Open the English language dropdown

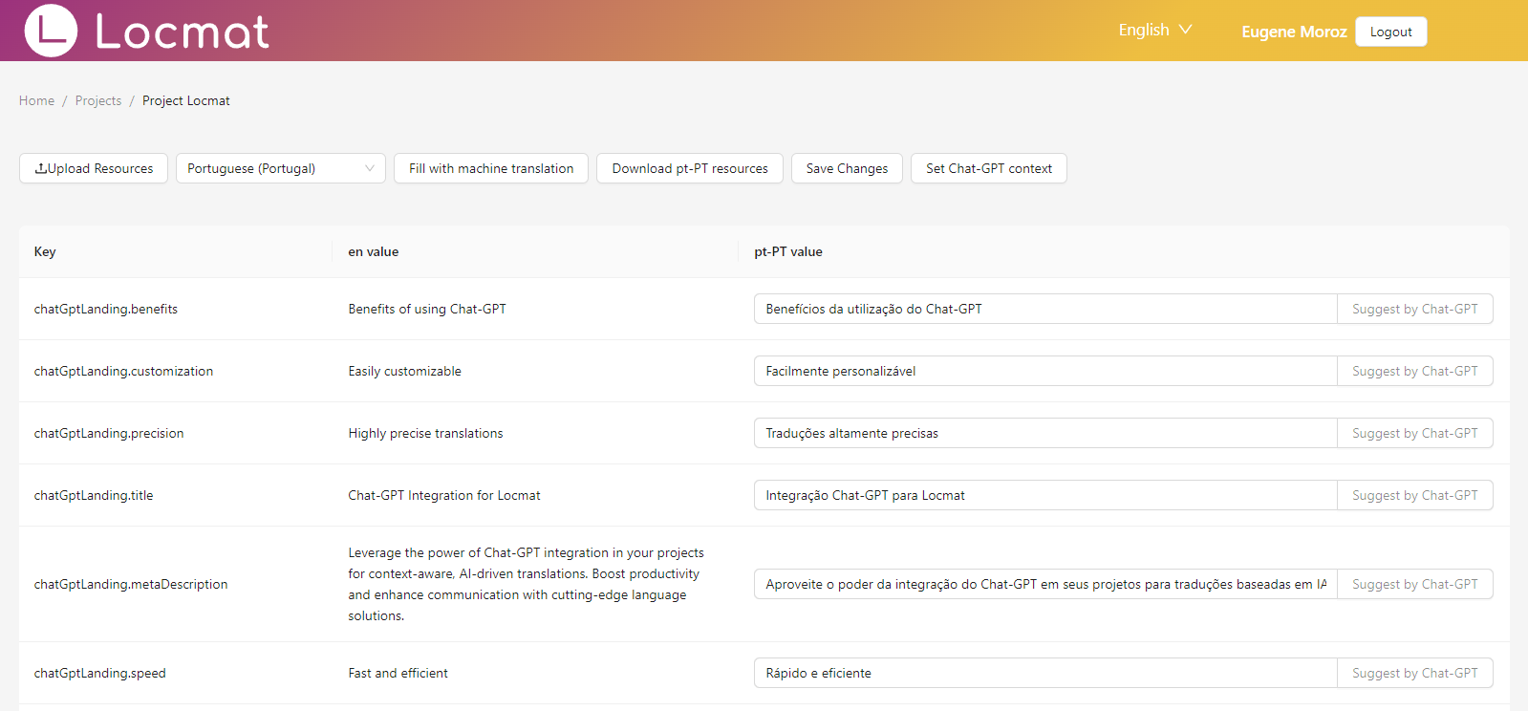1155,30
